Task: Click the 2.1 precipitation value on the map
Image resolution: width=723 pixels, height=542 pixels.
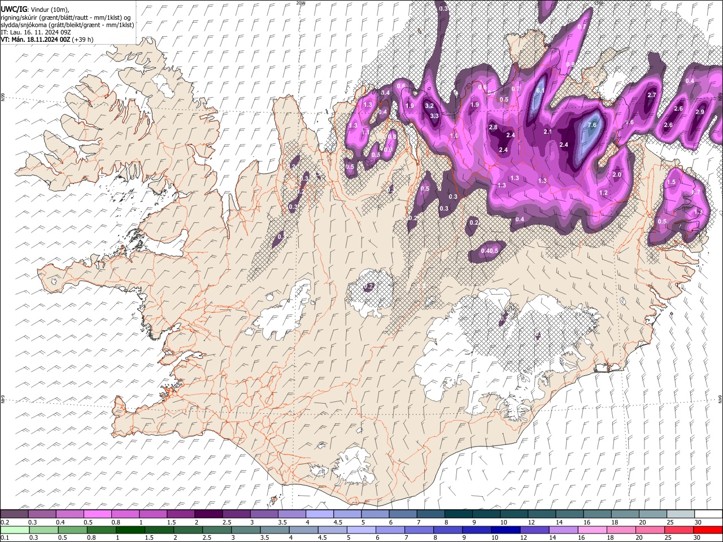Action: (x=547, y=132)
